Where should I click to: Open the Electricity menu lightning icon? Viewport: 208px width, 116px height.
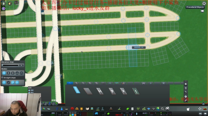pos(57,109)
